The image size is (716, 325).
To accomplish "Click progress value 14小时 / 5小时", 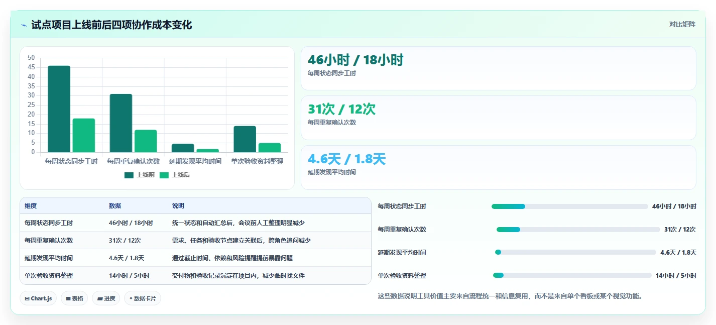I will 676,276.
